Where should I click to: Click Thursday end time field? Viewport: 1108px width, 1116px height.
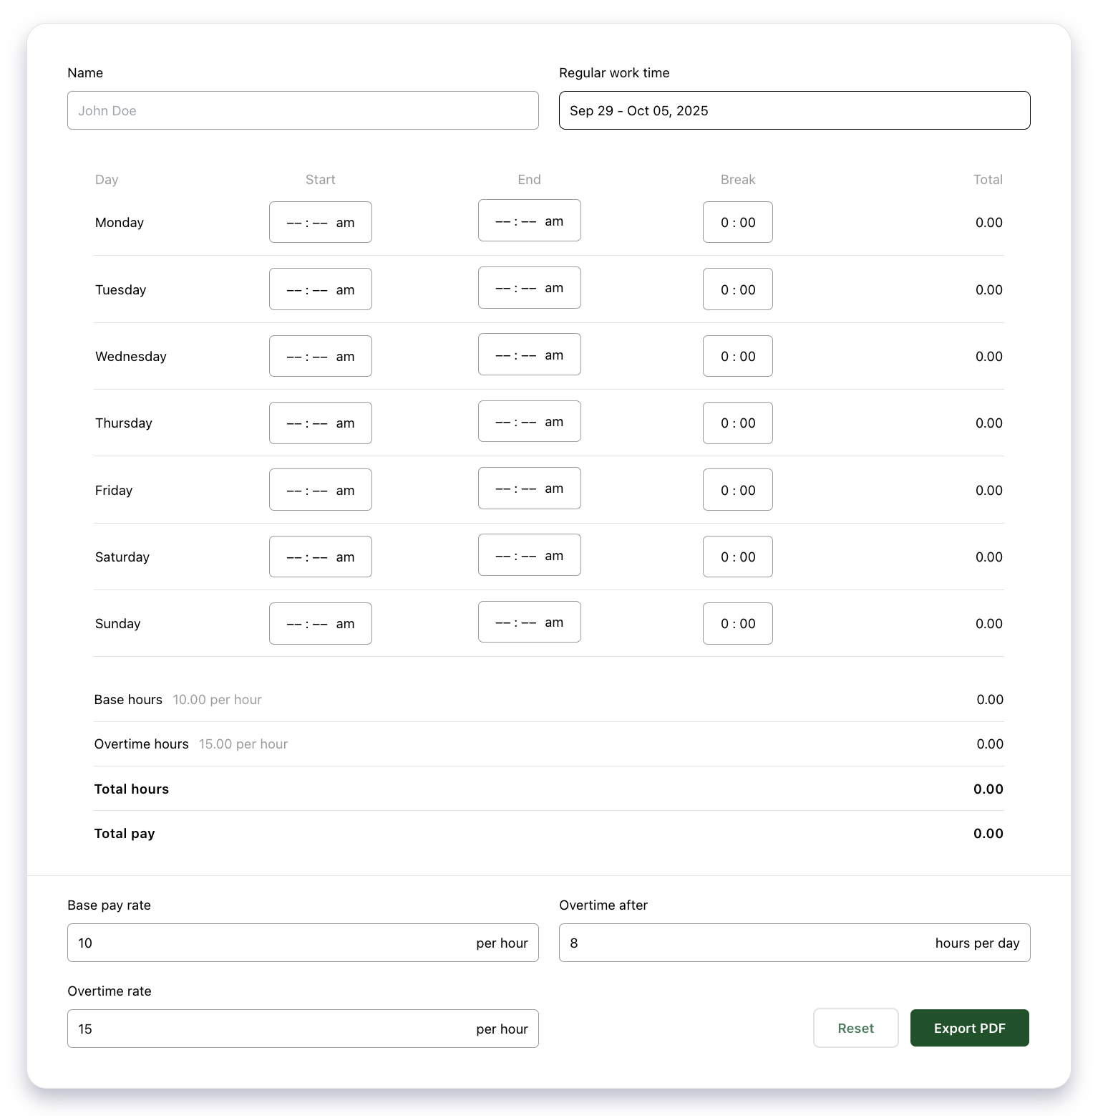pyautogui.click(x=529, y=421)
